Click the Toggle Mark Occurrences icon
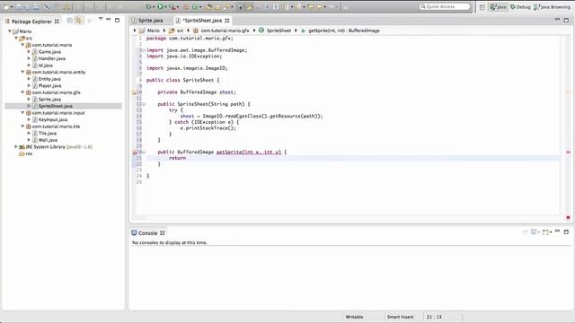Image resolution: width=575 pixels, height=323 pixels. pos(250,7)
